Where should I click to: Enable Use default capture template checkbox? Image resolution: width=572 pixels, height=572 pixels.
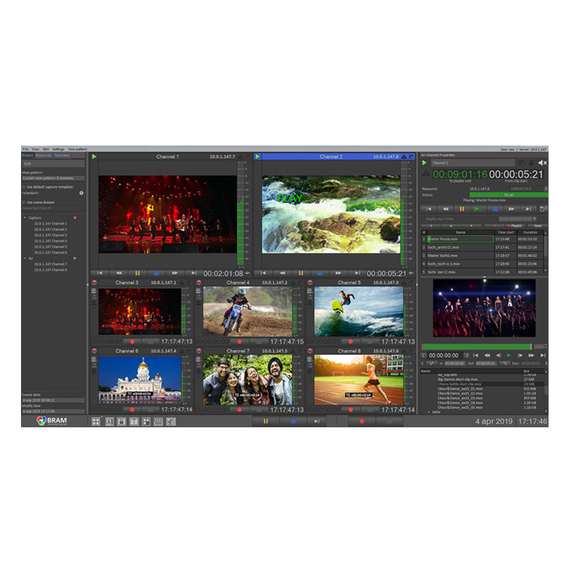[24, 187]
